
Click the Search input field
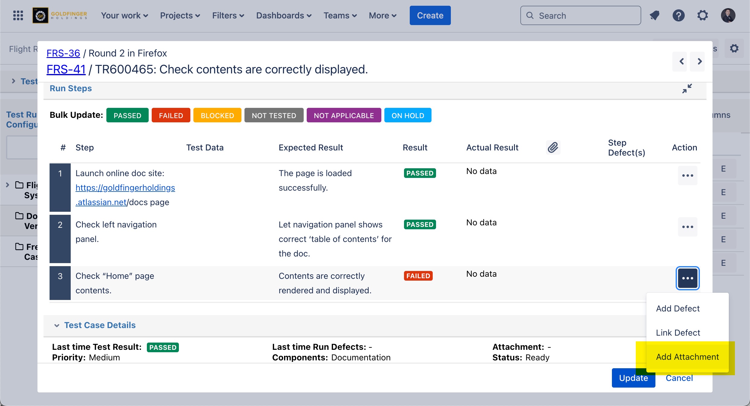(580, 15)
